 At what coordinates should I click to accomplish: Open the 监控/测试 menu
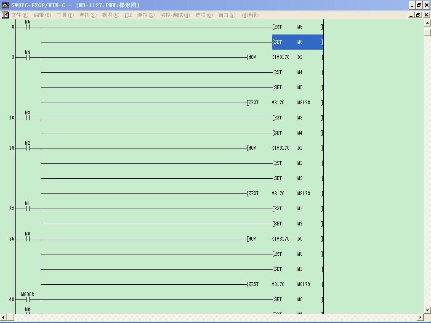click(175, 15)
